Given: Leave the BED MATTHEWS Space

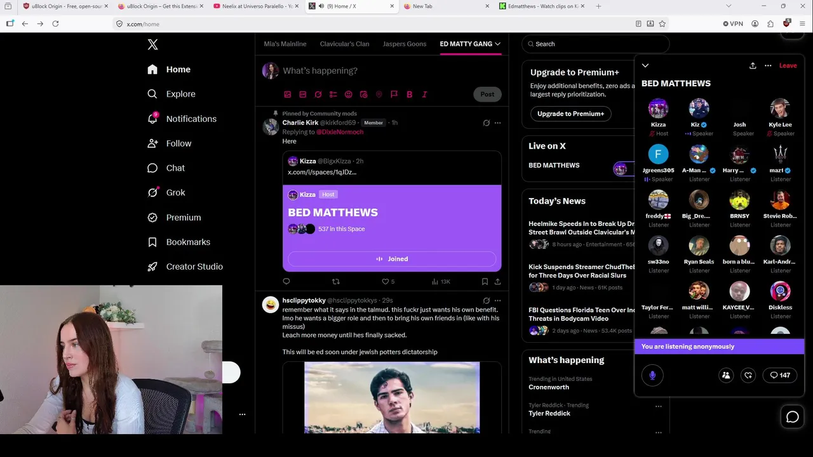Looking at the screenshot, I should [788, 65].
